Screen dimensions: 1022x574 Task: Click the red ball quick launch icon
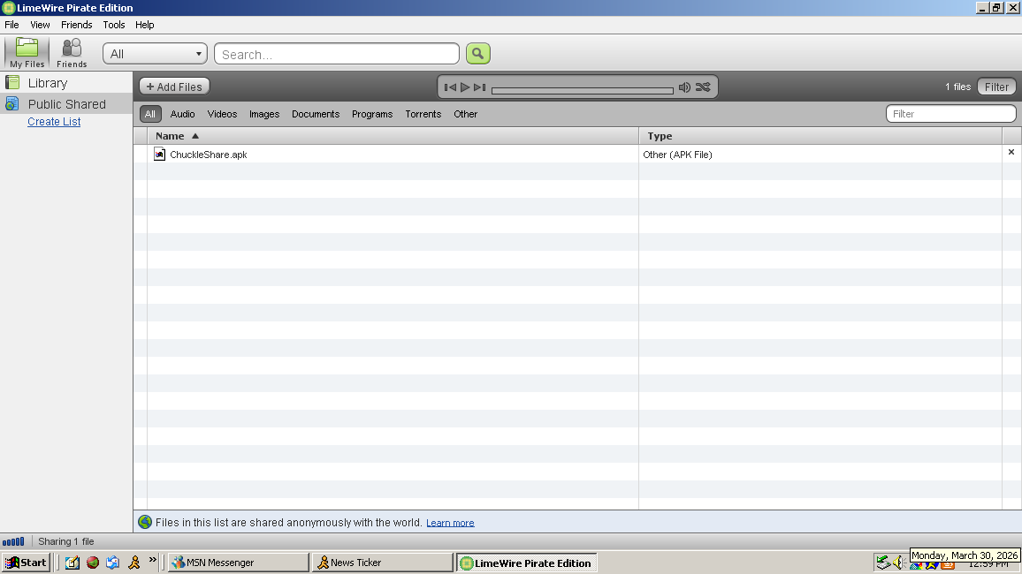pyautogui.click(x=93, y=563)
